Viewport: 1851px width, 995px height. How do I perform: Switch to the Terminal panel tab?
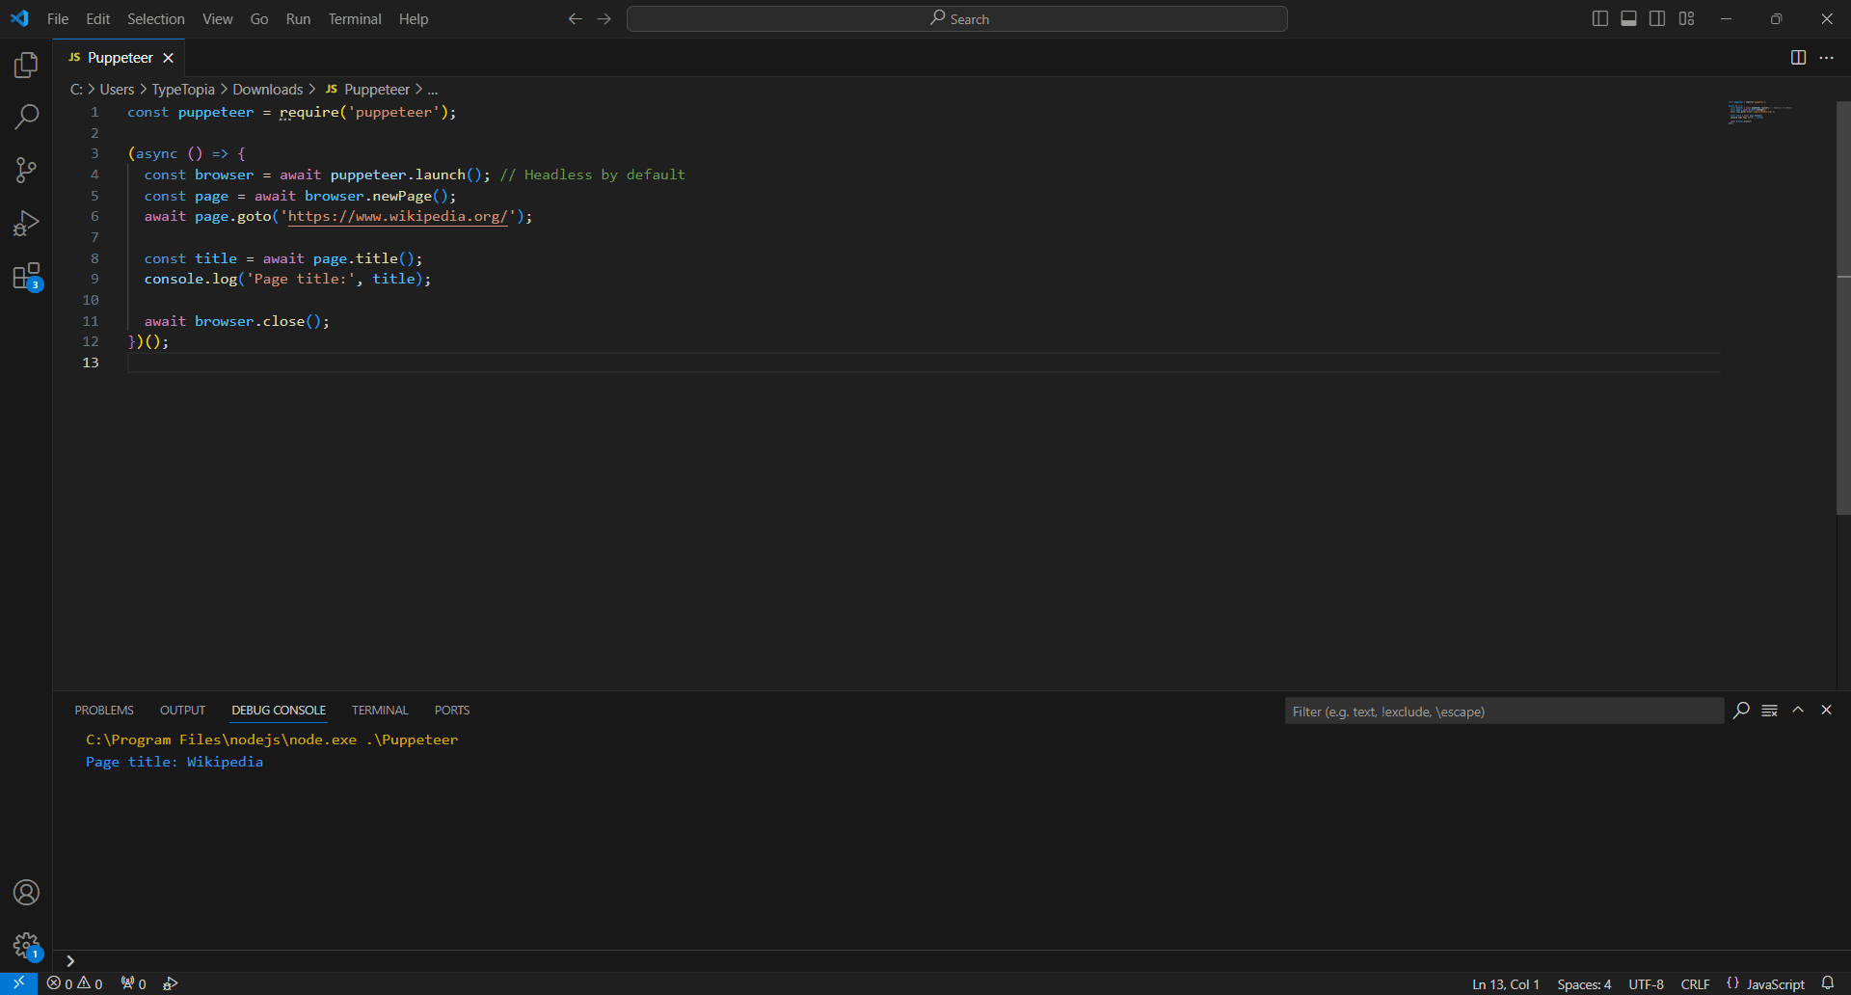point(380,711)
